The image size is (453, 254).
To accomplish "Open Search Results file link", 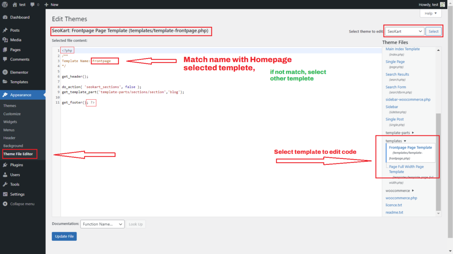I will pyautogui.click(x=397, y=74).
